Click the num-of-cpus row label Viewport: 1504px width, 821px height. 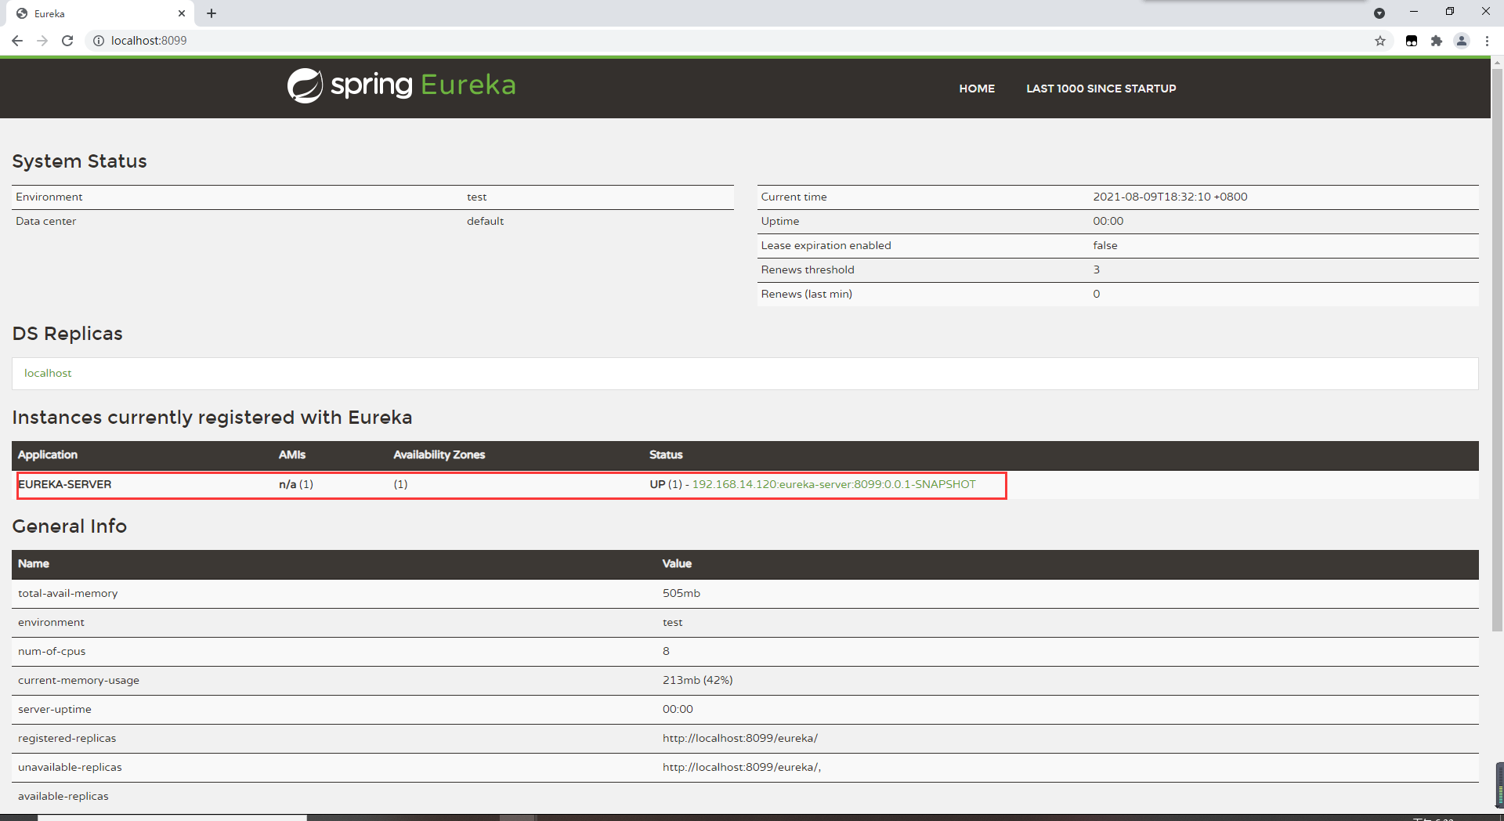[52, 651]
